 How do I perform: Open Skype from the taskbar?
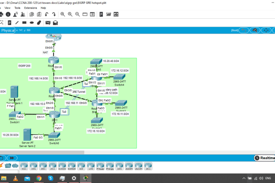pos(50,178)
